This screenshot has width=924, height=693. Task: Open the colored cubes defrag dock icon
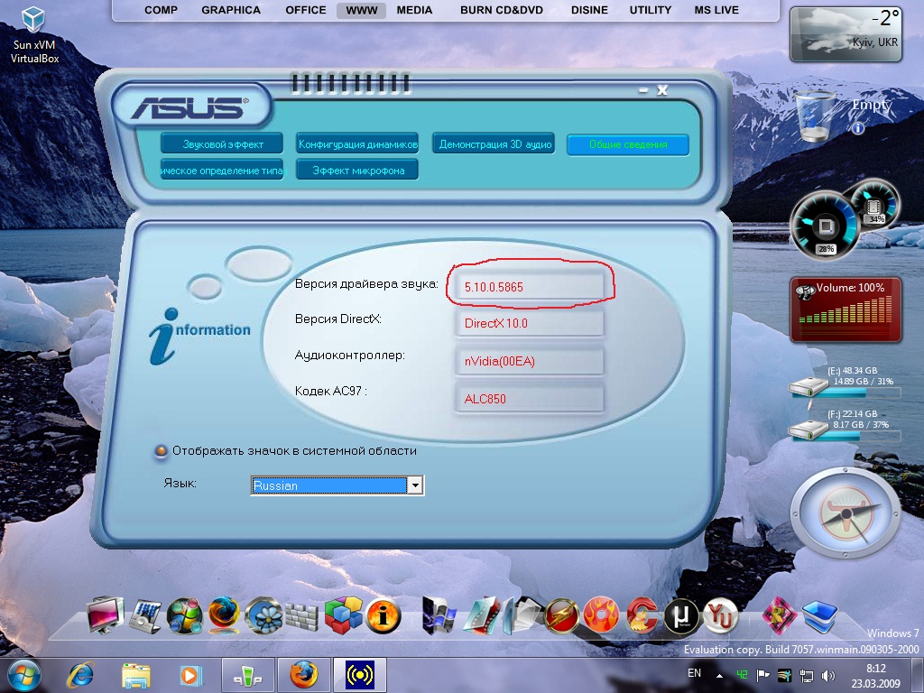(x=343, y=615)
